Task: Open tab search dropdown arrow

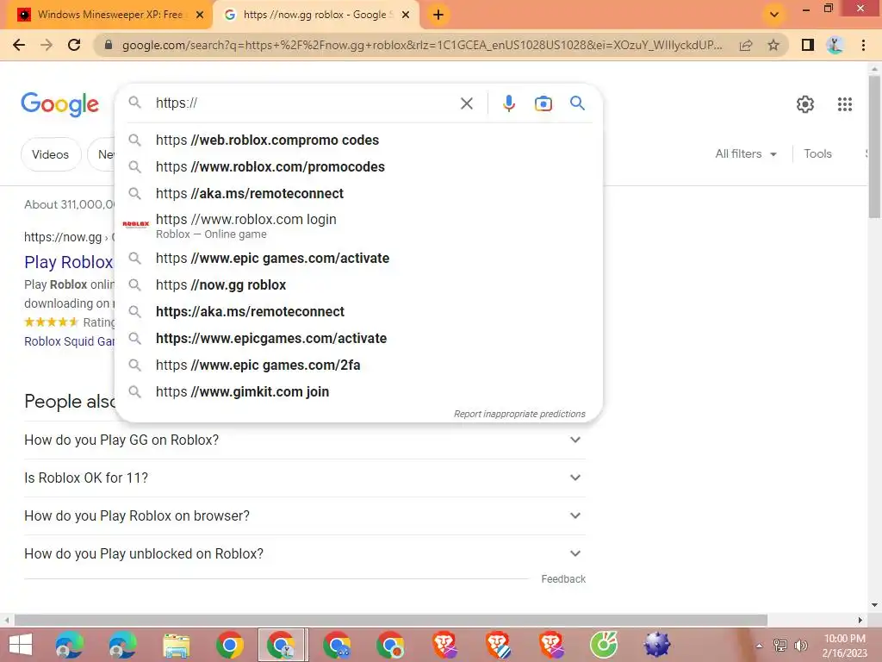Action: point(774,15)
